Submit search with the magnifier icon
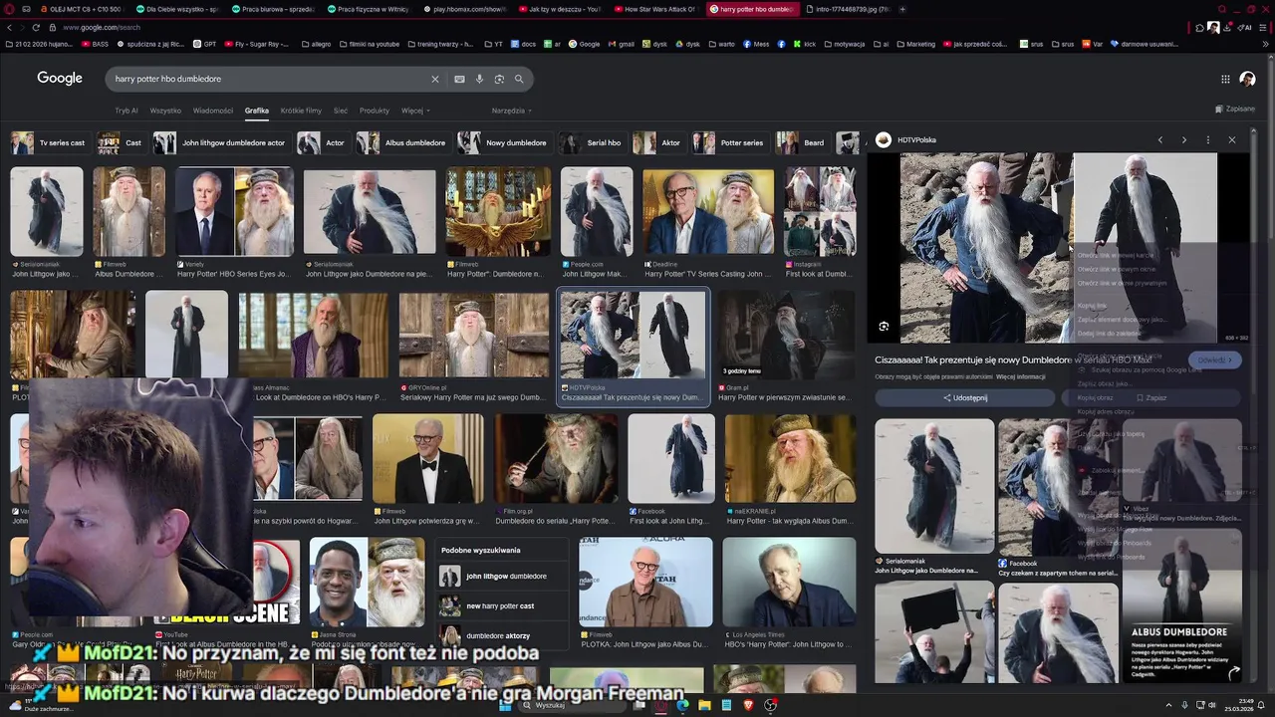 coord(519,79)
